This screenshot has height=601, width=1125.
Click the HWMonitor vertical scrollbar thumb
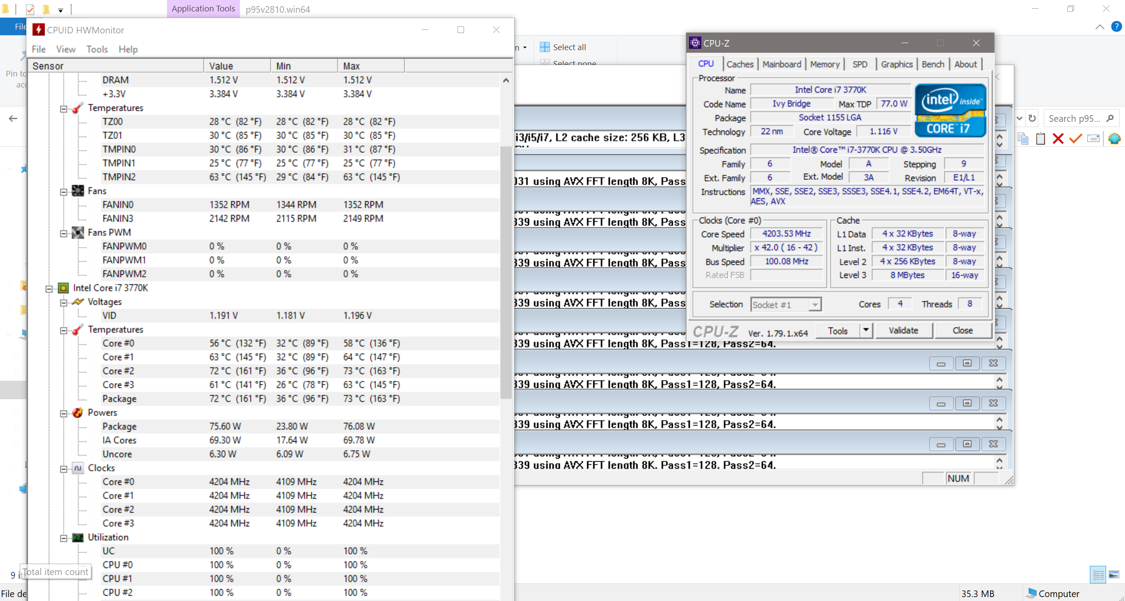click(506, 272)
